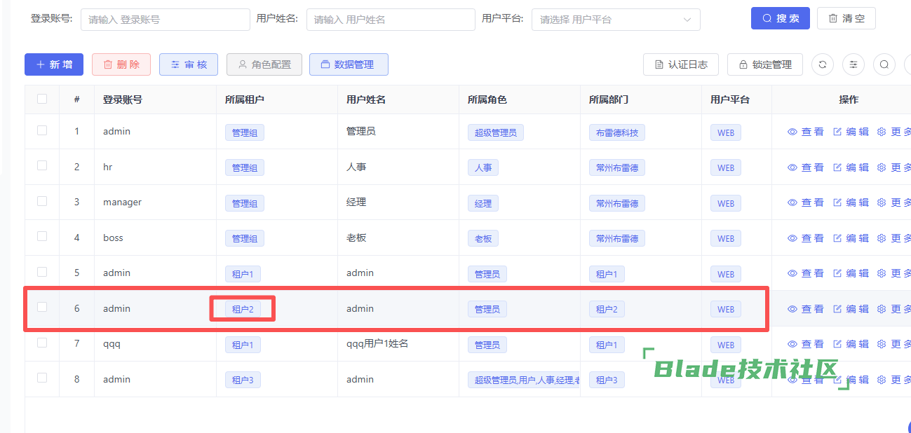Edit the hr row via 编辑
Viewport: 911px width, 433px height.
pyautogui.click(x=851, y=167)
